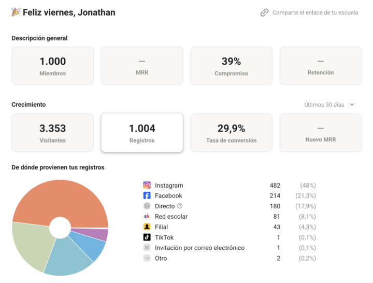Click the sk icon for Red escolar
373x283 pixels.
pos(147,216)
